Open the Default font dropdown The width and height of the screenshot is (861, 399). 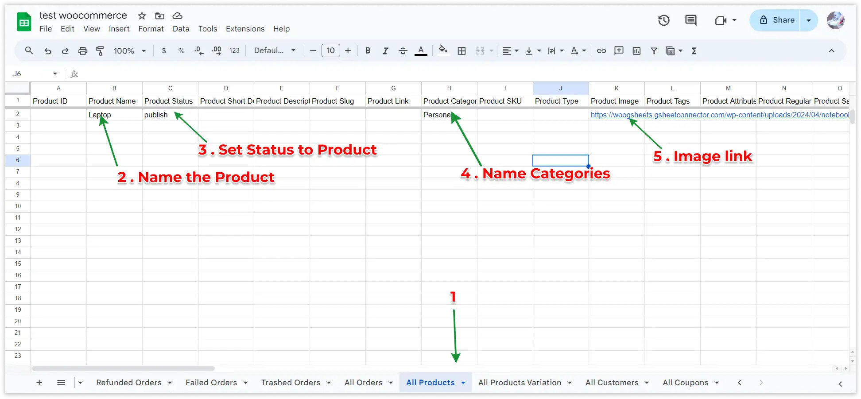(275, 51)
